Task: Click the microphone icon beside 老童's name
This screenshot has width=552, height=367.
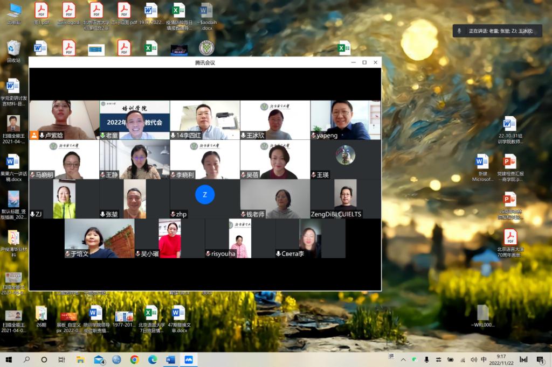Action: click(102, 136)
